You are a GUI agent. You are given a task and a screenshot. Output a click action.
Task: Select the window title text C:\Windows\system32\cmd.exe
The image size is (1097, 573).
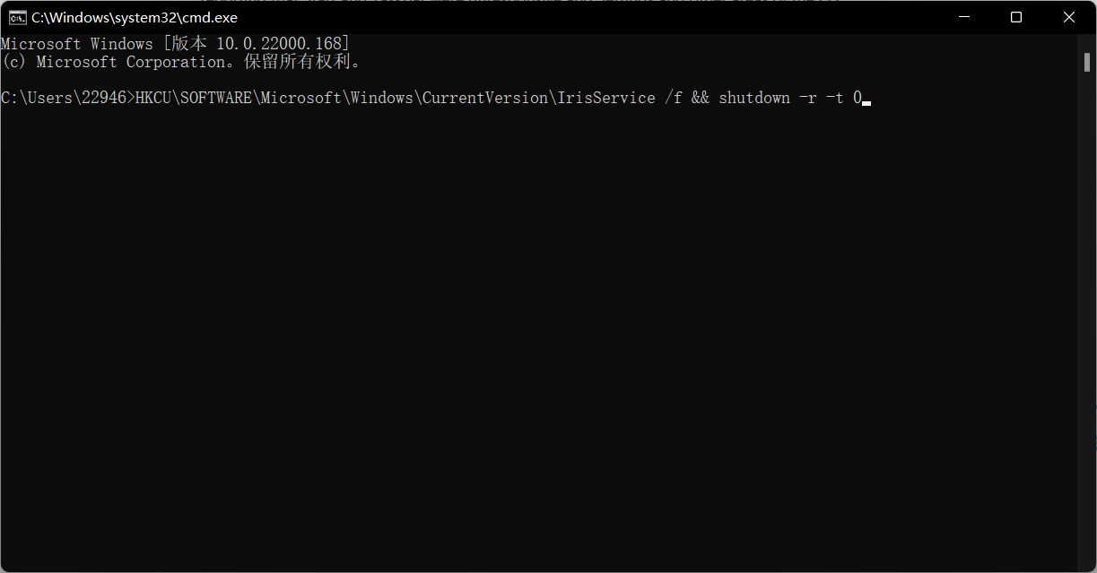135,17
